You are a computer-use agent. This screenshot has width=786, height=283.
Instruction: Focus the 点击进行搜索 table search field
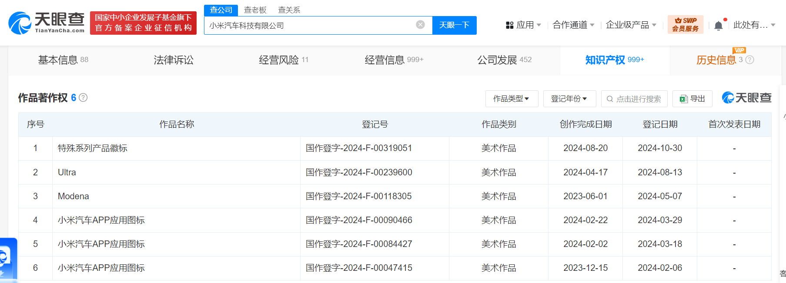(634, 99)
